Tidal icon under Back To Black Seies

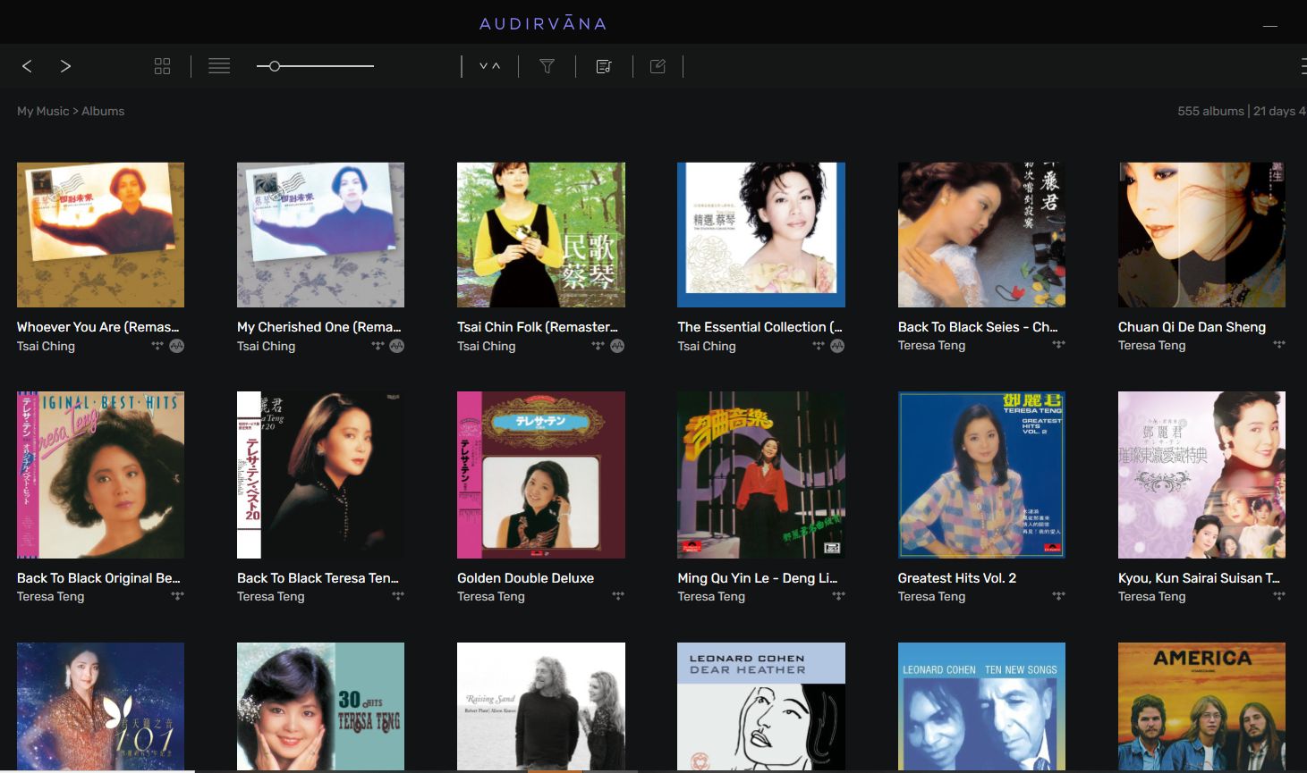[1058, 345]
